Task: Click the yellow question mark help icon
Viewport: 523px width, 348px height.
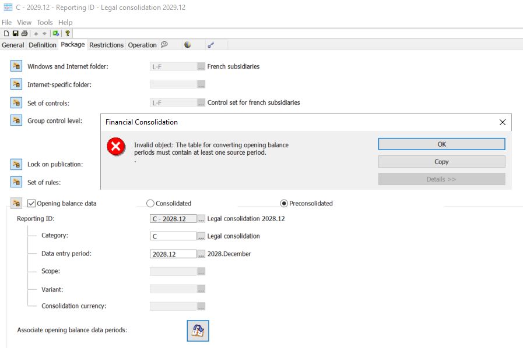Action: tap(68, 33)
